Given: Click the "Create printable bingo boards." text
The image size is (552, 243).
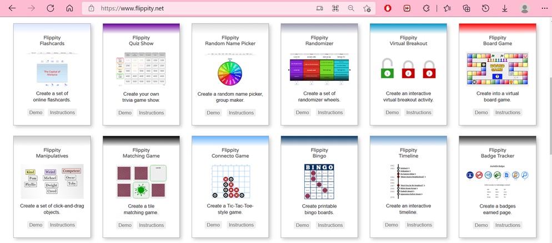Looking at the screenshot, I should coord(319,209).
